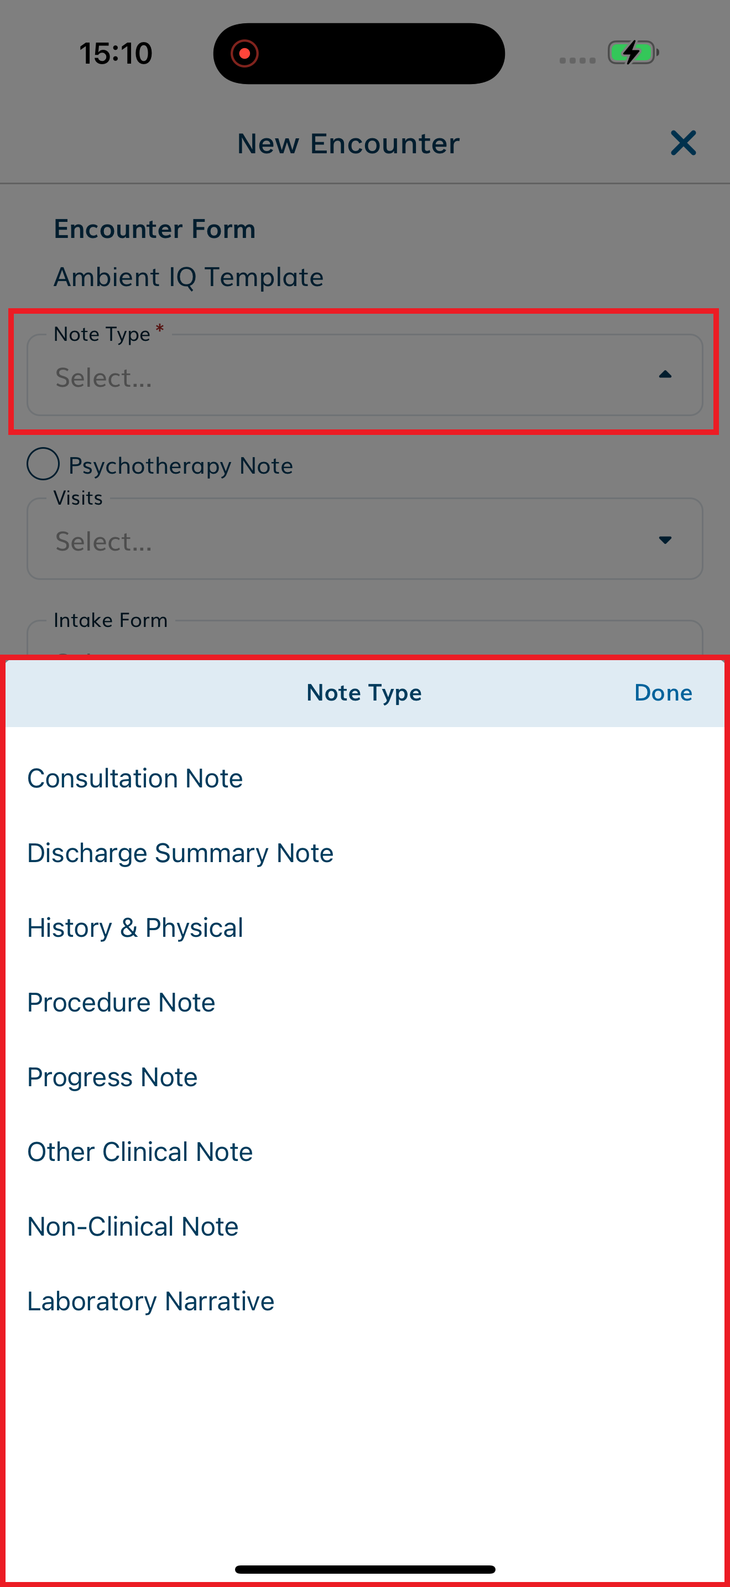Tap Done in Note Type picker
The image size is (730, 1587).
(663, 692)
